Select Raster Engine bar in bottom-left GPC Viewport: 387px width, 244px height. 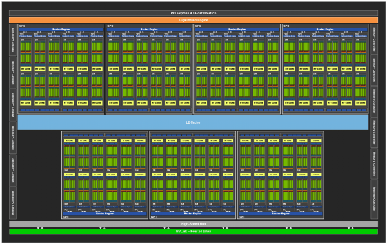(x=105, y=214)
